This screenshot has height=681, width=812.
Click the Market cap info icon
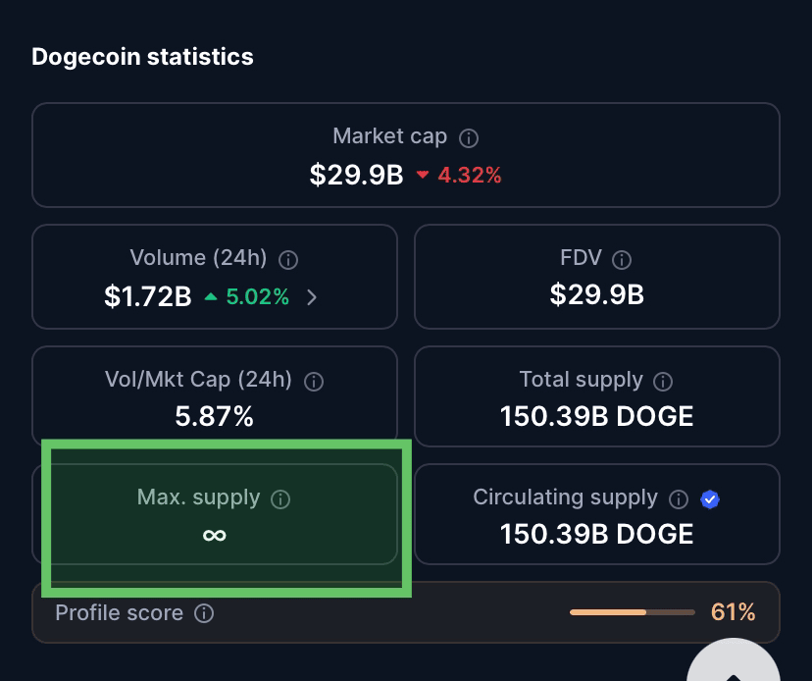tap(469, 138)
